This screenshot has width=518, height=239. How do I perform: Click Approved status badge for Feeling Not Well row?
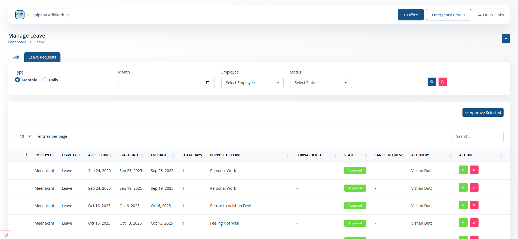pos(355,223)
